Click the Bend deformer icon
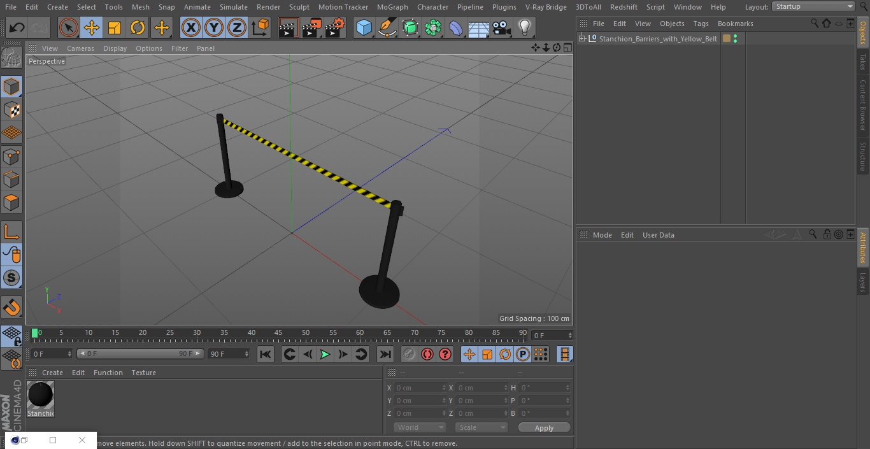This screenshot has width=870, height=449. tap(456, 28)
